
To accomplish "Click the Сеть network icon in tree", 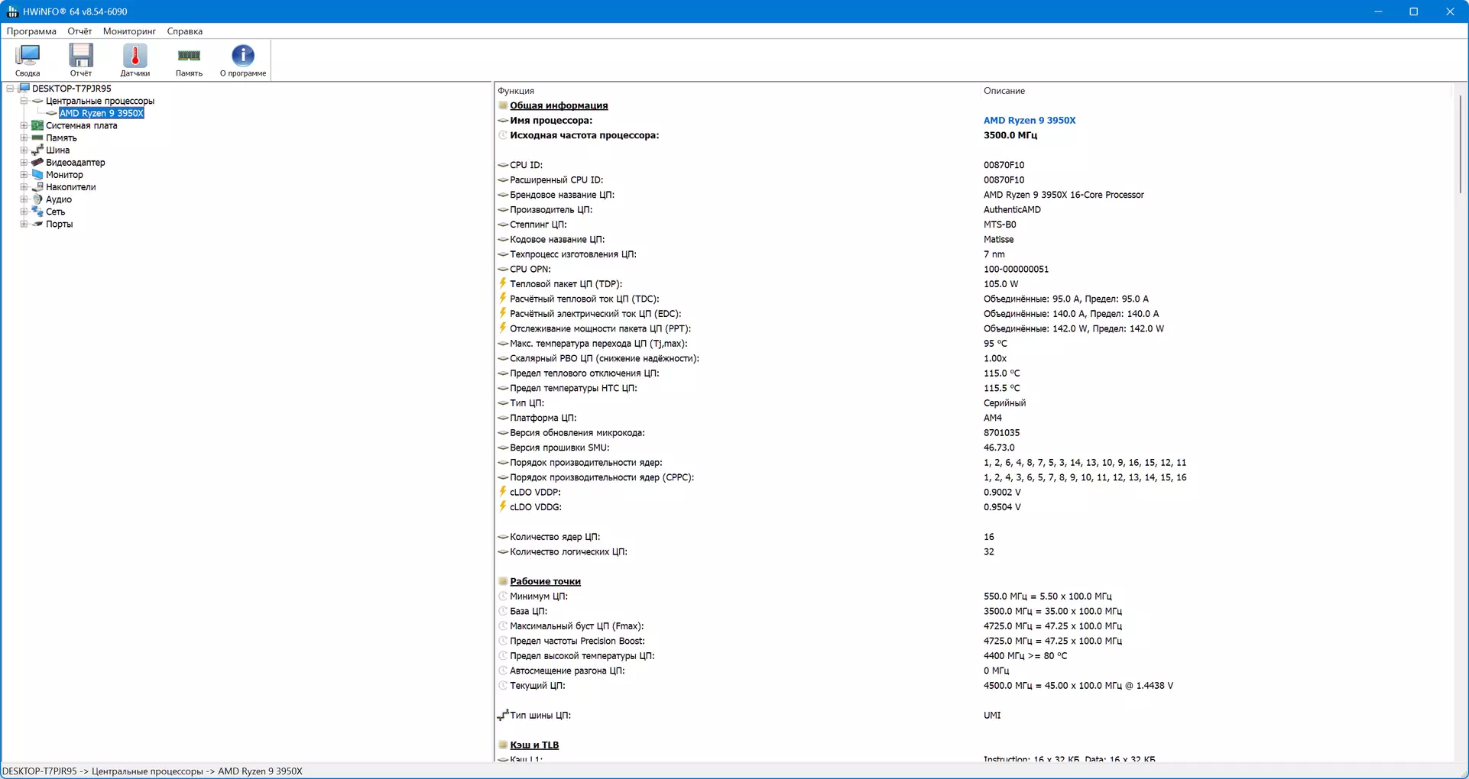I will coord(37,212).
